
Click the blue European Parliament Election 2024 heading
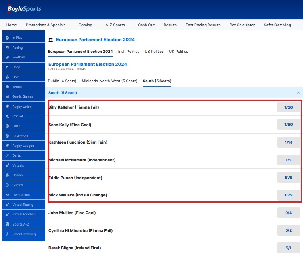pos(95,40)
